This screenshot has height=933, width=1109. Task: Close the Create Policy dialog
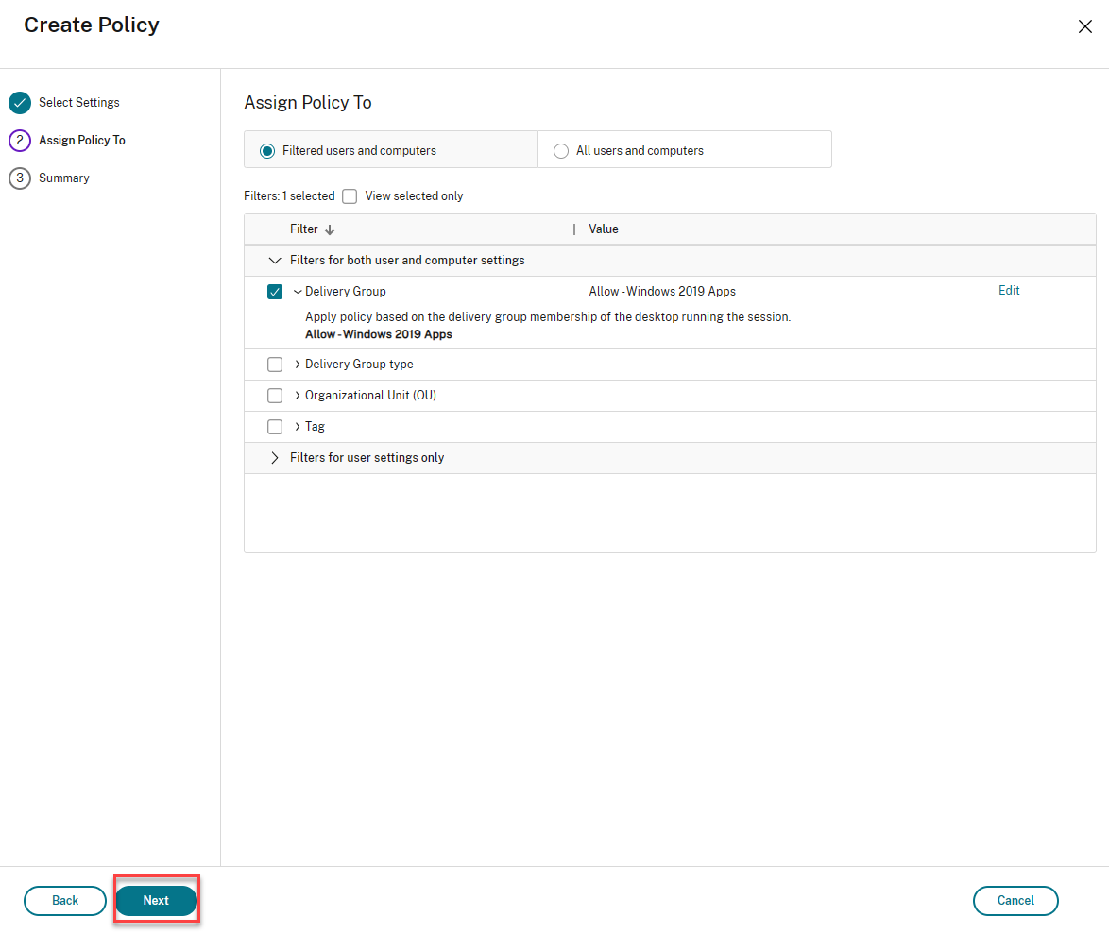1085,26
